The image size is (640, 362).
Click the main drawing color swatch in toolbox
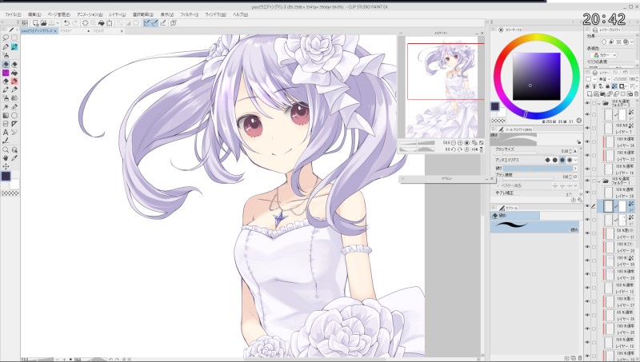point(6,176)
